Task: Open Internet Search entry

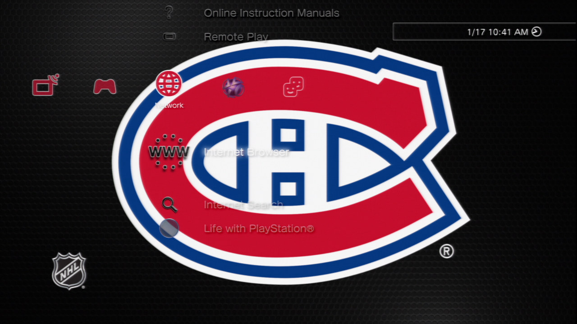Action: pos(243,205)
